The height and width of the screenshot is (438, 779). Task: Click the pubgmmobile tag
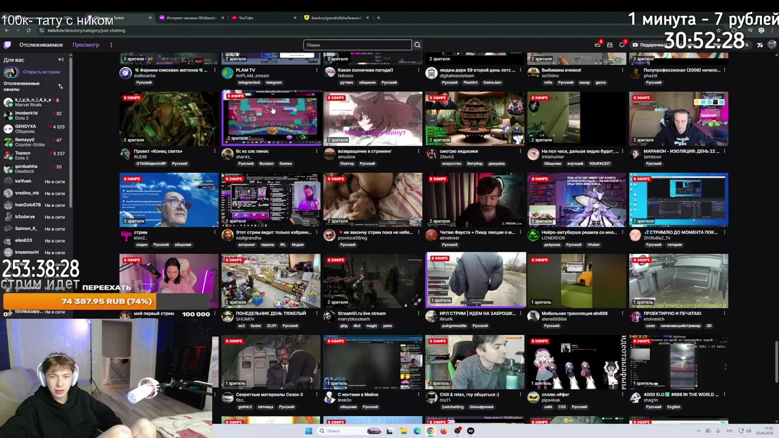454,325
